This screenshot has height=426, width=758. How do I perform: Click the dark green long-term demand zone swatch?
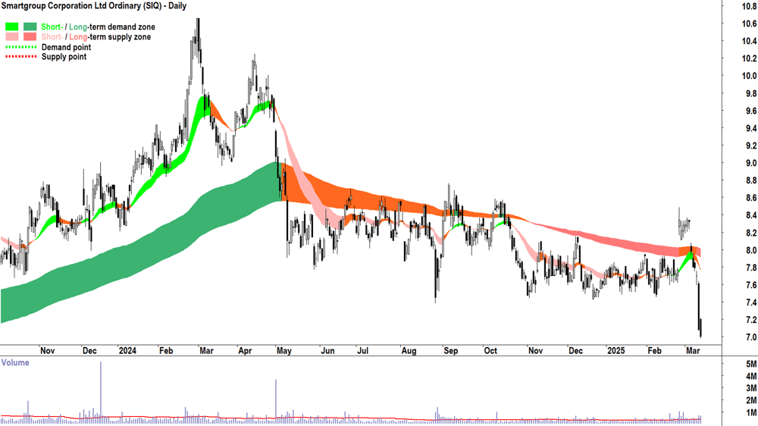tap(30, 27)
